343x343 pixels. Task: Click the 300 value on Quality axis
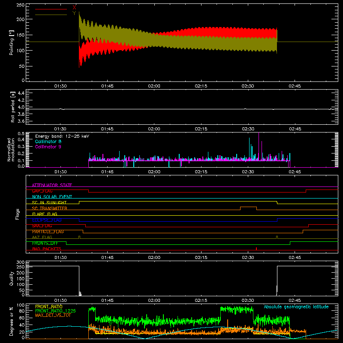pyautogui.click(x=21, y=262)
